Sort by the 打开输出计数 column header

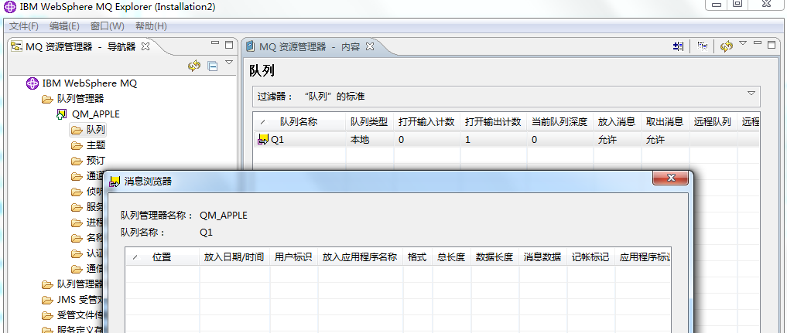[x=494, y=121]
